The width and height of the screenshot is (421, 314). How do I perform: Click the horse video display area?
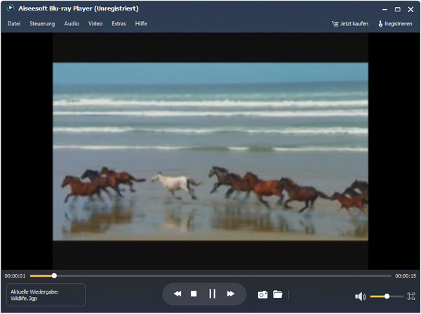[x=210, y=151]
